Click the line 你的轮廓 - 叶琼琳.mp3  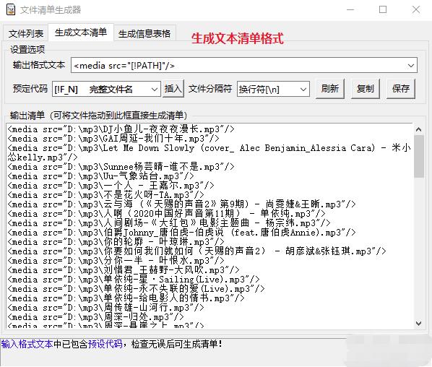pyautogui.click(x=116, y=241)
